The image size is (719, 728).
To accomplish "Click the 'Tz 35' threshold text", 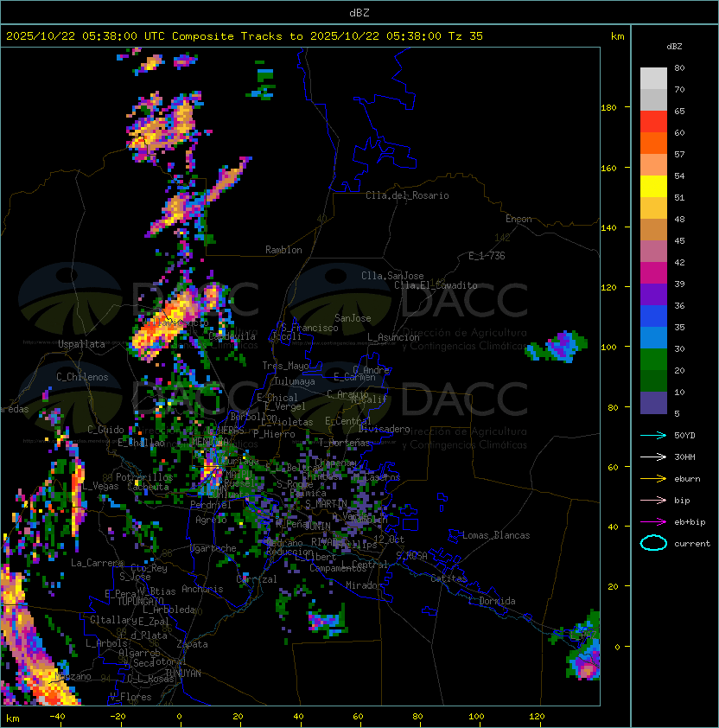I will click(466, 36).
